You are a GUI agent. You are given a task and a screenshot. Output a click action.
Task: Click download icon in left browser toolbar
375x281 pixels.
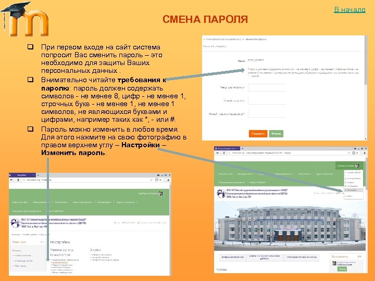tap(168, 180)
